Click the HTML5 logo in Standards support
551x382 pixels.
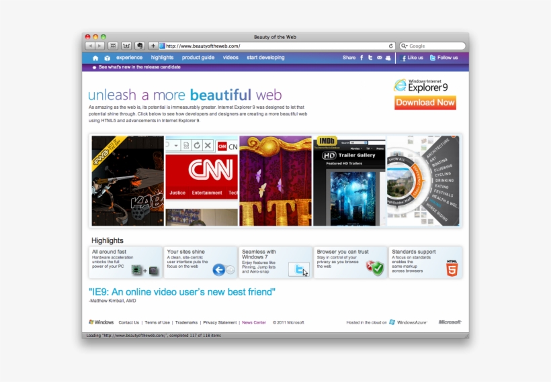pyautogui.click(x=452, y=269)
